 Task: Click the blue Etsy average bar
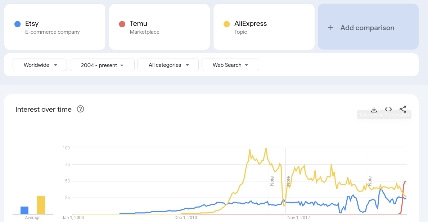24,210
